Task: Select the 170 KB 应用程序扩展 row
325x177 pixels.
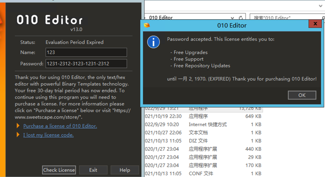Action: click(203, 165)
